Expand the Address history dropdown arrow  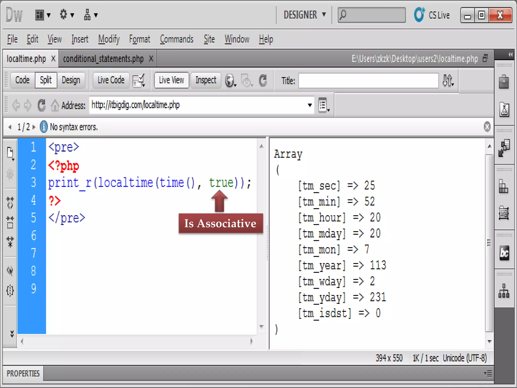310,105
